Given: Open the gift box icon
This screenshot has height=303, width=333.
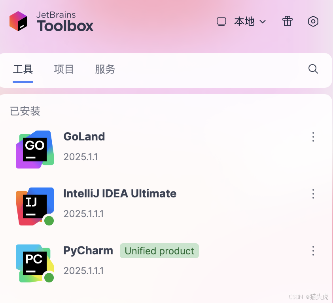Looking at the screenshot, I should 287,21.
